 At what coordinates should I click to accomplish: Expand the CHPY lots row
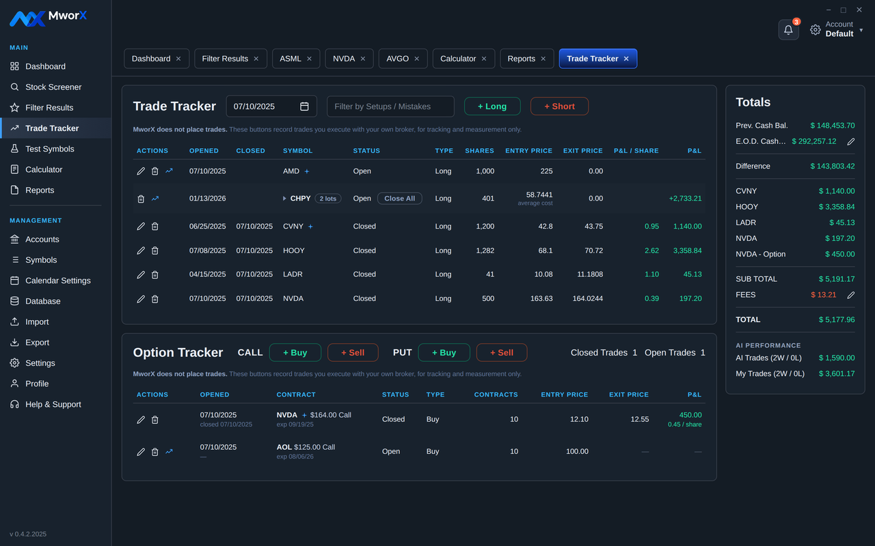coord(285,199)
